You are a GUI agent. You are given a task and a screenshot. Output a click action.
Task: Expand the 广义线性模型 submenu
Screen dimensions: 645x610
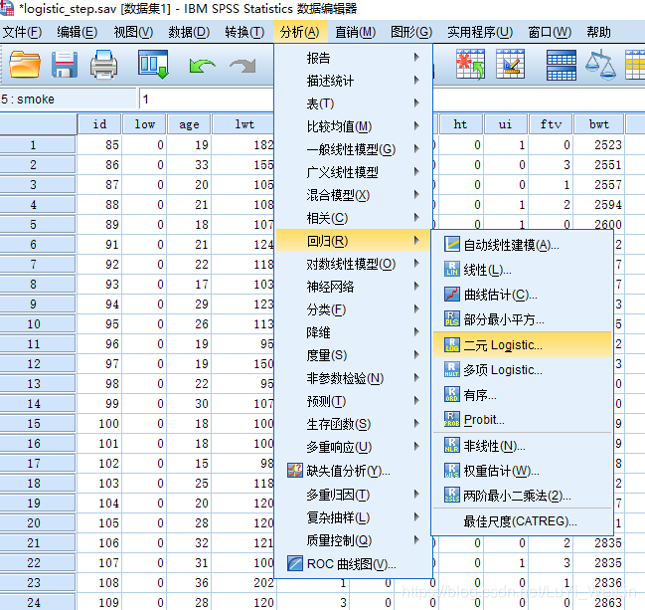354,172
